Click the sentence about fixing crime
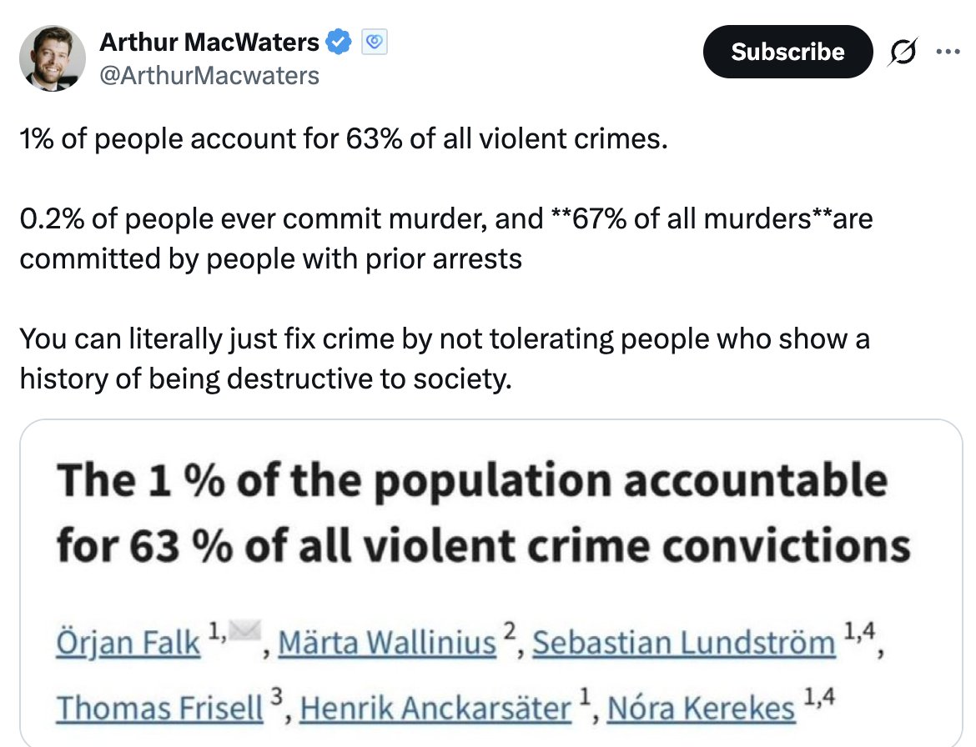Image resolution: width=976 pixels, height=747 pixels. coord(445,358)
